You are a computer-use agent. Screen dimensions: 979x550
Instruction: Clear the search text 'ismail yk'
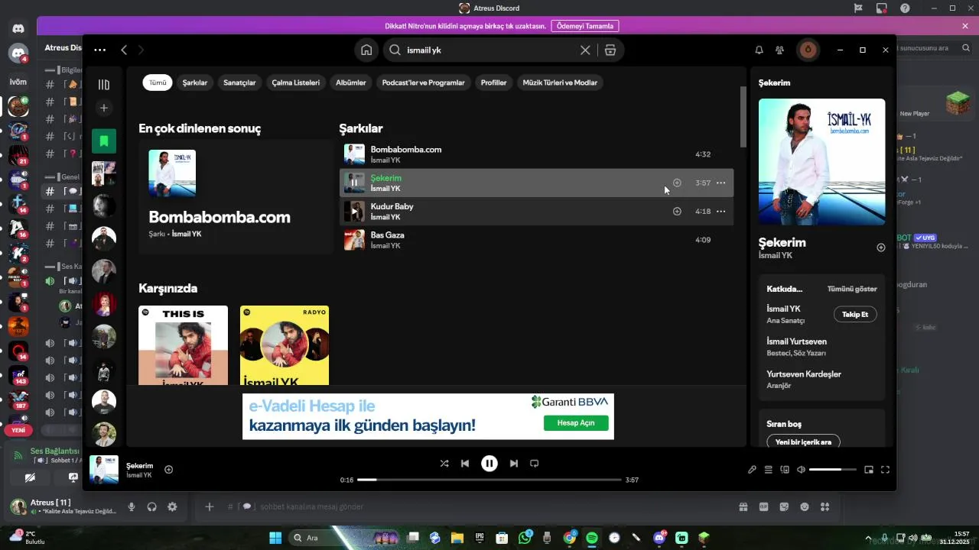point(585,50)
